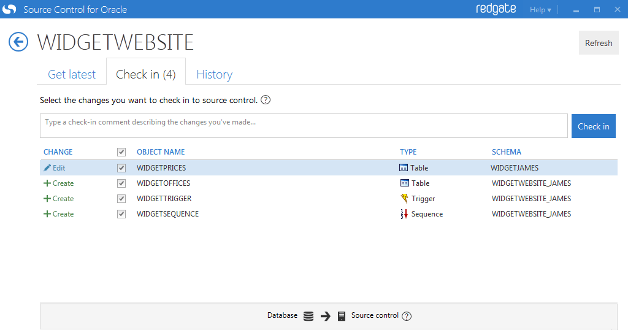628x330 pixels.
Task: Sort by the TYPE column header
Action: point(408,152)
